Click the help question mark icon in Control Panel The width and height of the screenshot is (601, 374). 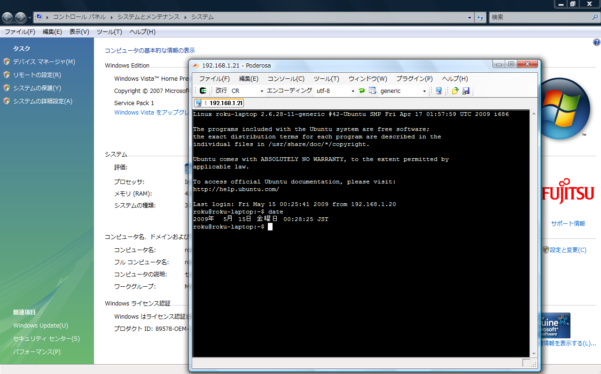597,42
